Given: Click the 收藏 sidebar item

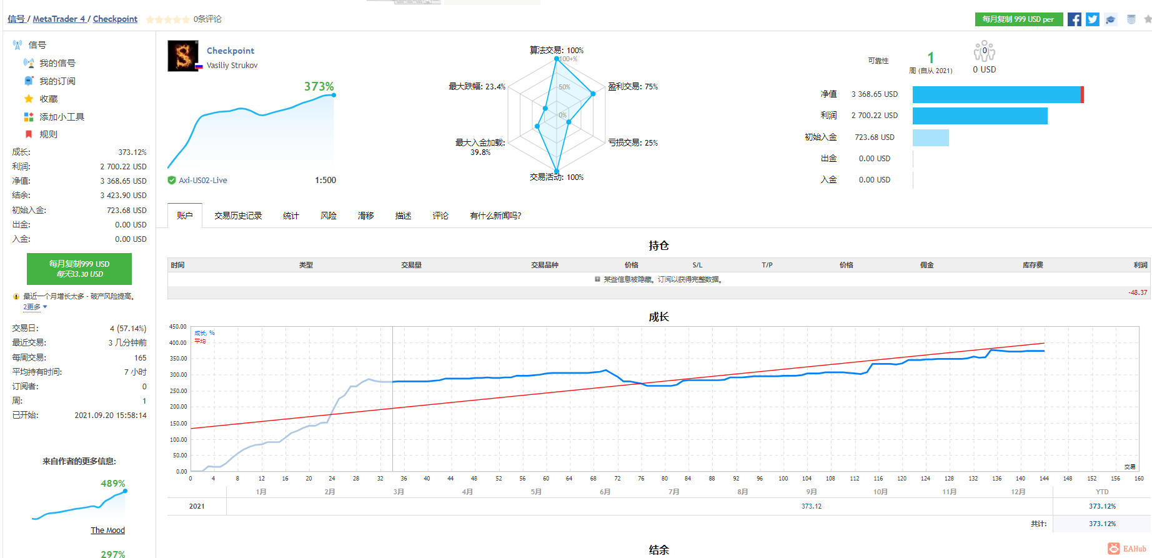Looking at the screenshot, I should point(49,99).
